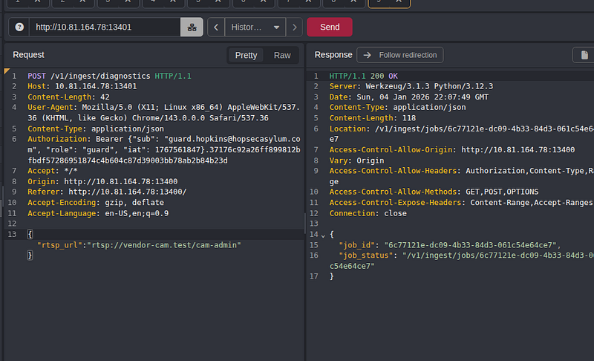Click the POST /v1/ingest/diagnostics request line
The height and width of the screenshot is (361, 594).
(x=109, y=76)
